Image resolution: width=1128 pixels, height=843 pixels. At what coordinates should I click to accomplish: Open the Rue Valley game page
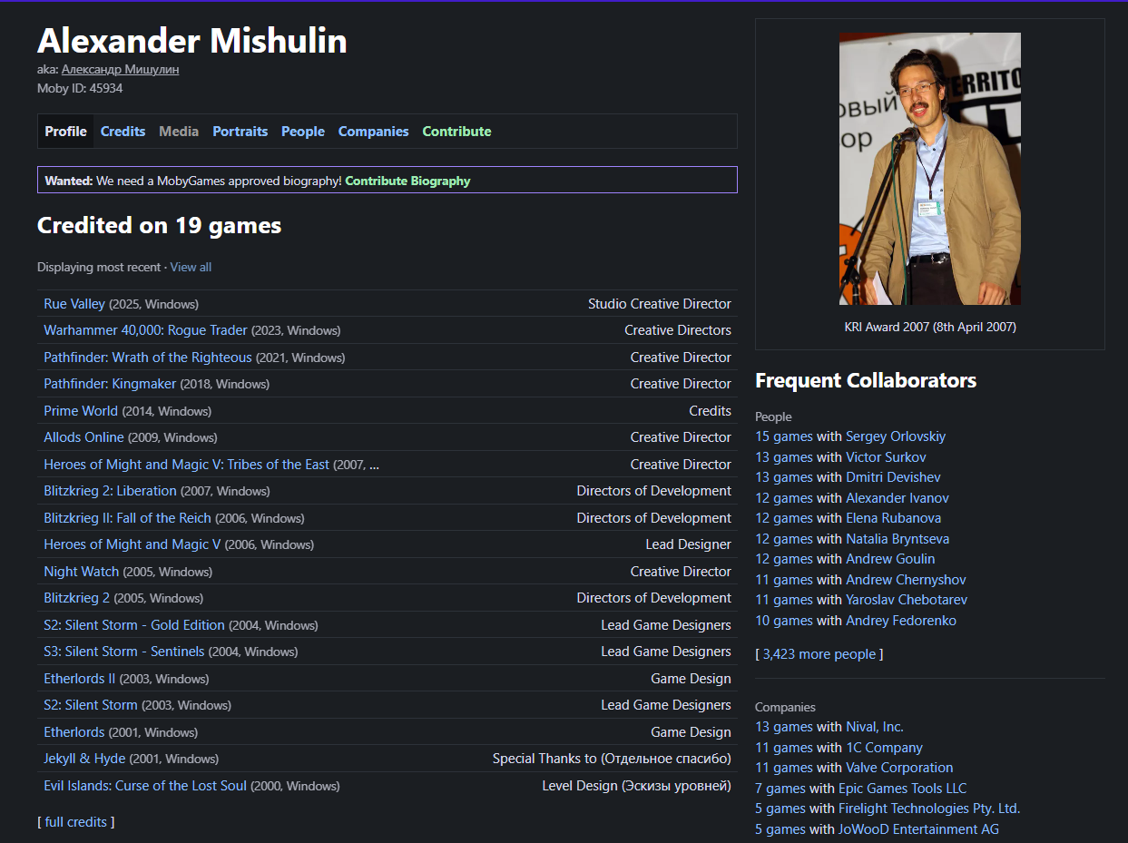pyautogui.click(x=74, y=304)
